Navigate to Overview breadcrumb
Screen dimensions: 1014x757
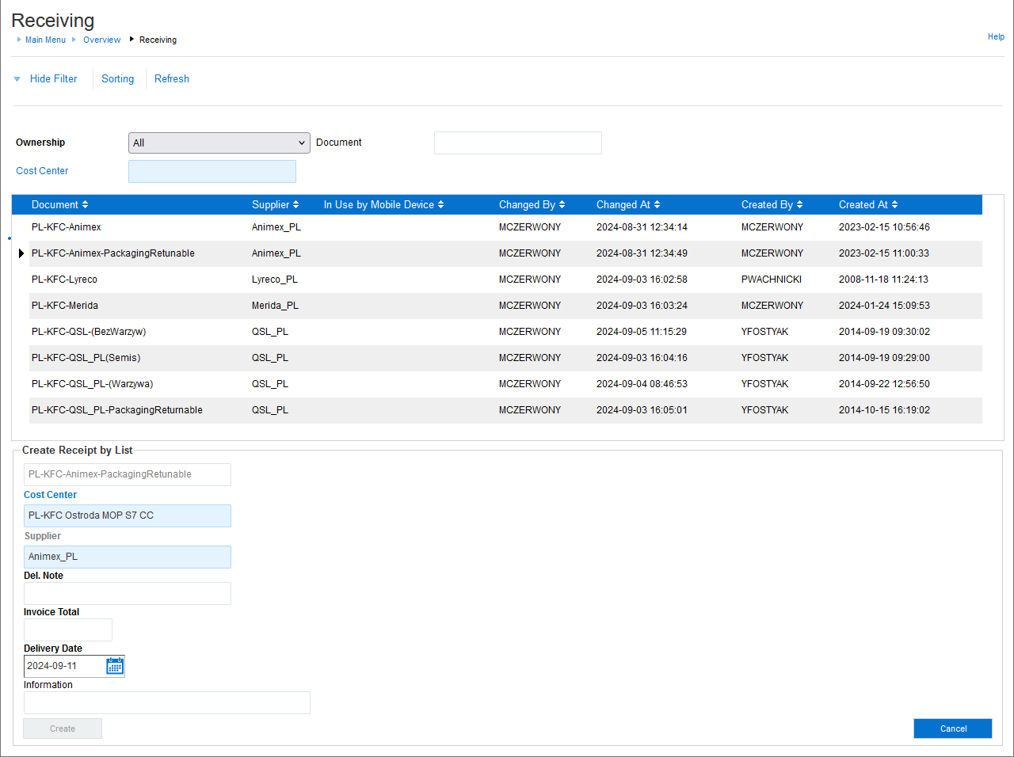(101, 40)
